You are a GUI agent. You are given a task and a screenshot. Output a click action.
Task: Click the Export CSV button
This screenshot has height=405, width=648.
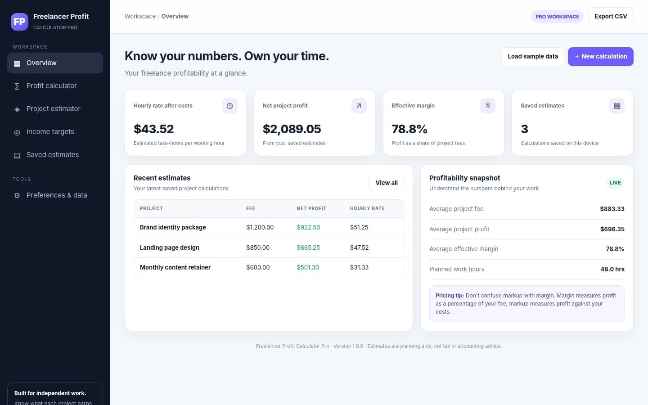611,17
